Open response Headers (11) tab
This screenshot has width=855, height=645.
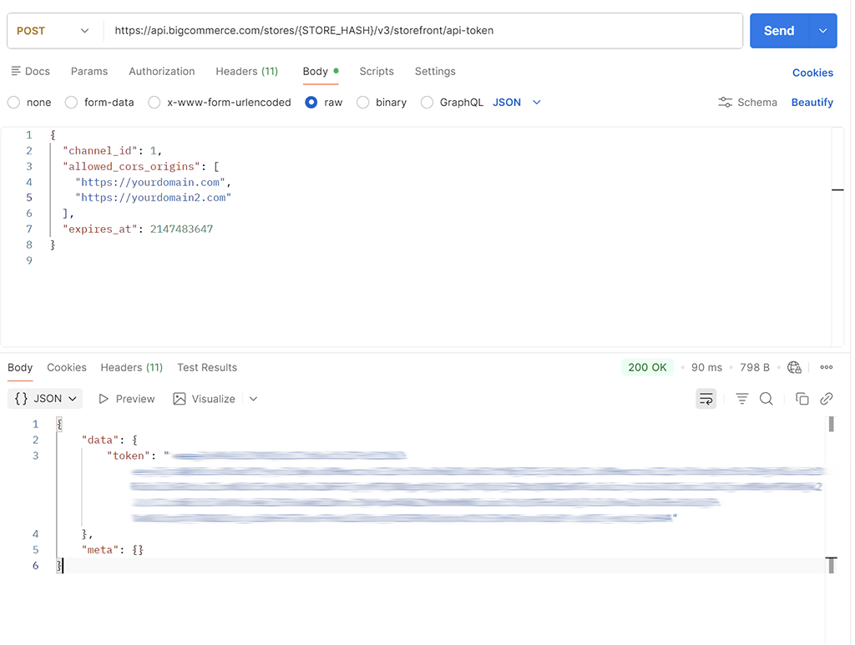[x=131, y=367]
